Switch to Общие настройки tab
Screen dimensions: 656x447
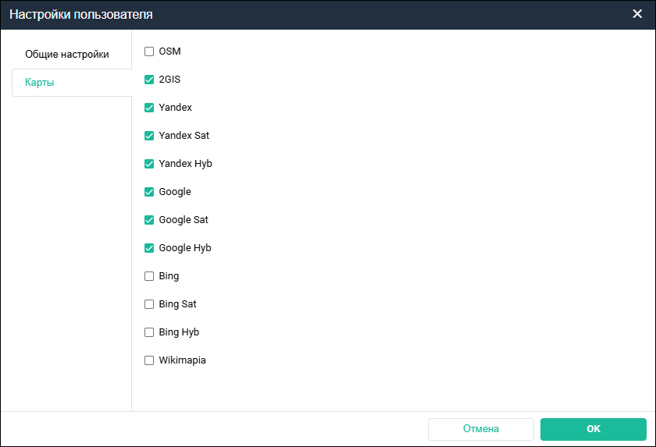point(66,55)
